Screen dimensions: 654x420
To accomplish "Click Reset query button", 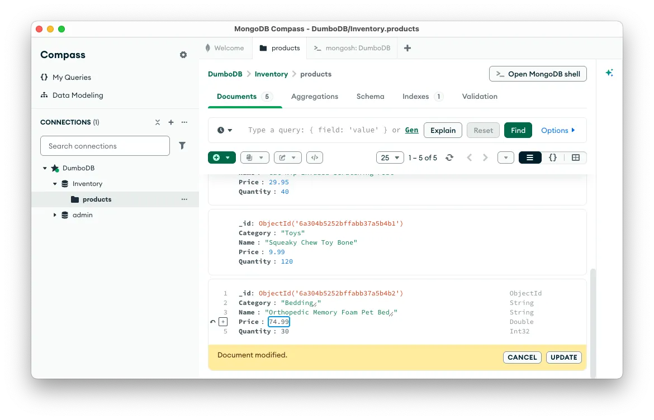I will pyautogui.click(x=483, y=130).
